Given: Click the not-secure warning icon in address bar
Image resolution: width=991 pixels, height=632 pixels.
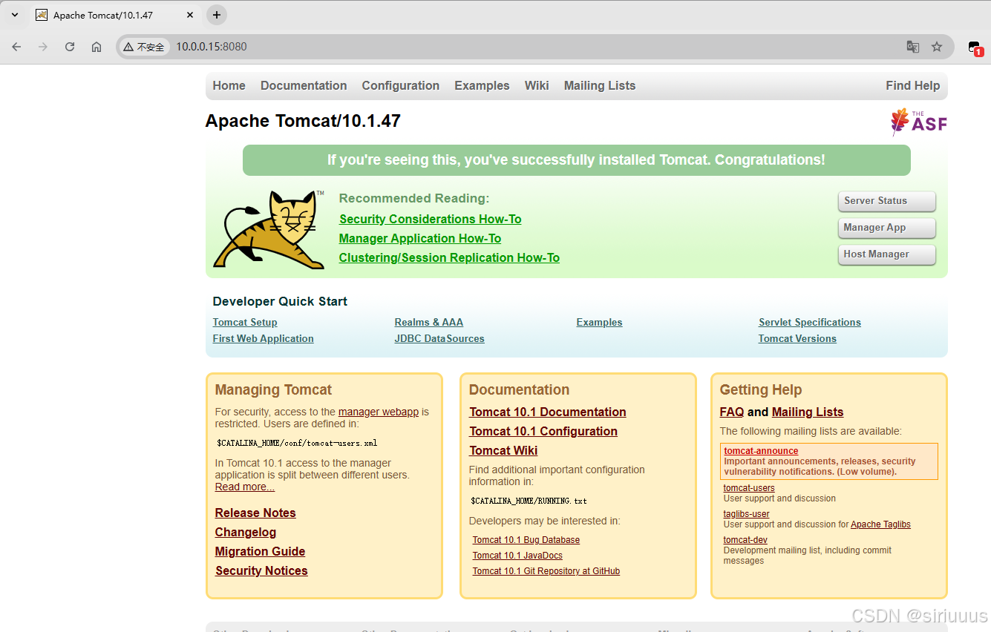Looking at the screenshot, I should pyautogui.click(x=128, y=47).
